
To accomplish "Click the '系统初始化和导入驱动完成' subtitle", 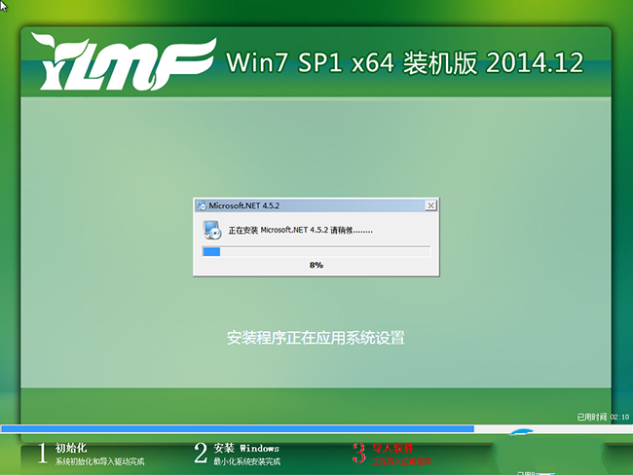I will click(100, 460).
